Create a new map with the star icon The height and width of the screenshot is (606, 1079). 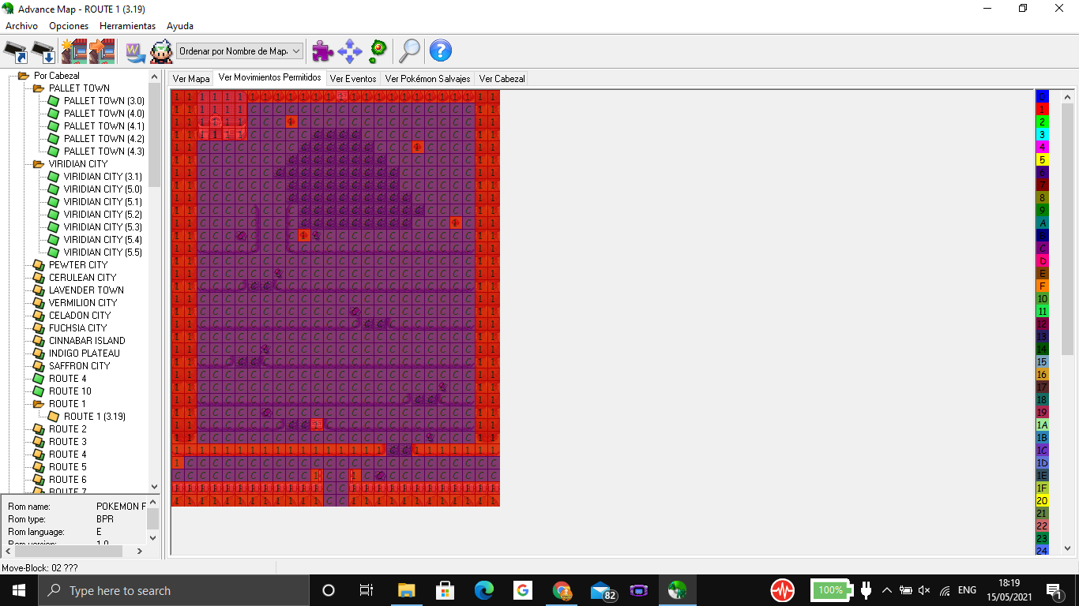pyautogui.click(x=75, y=50)
